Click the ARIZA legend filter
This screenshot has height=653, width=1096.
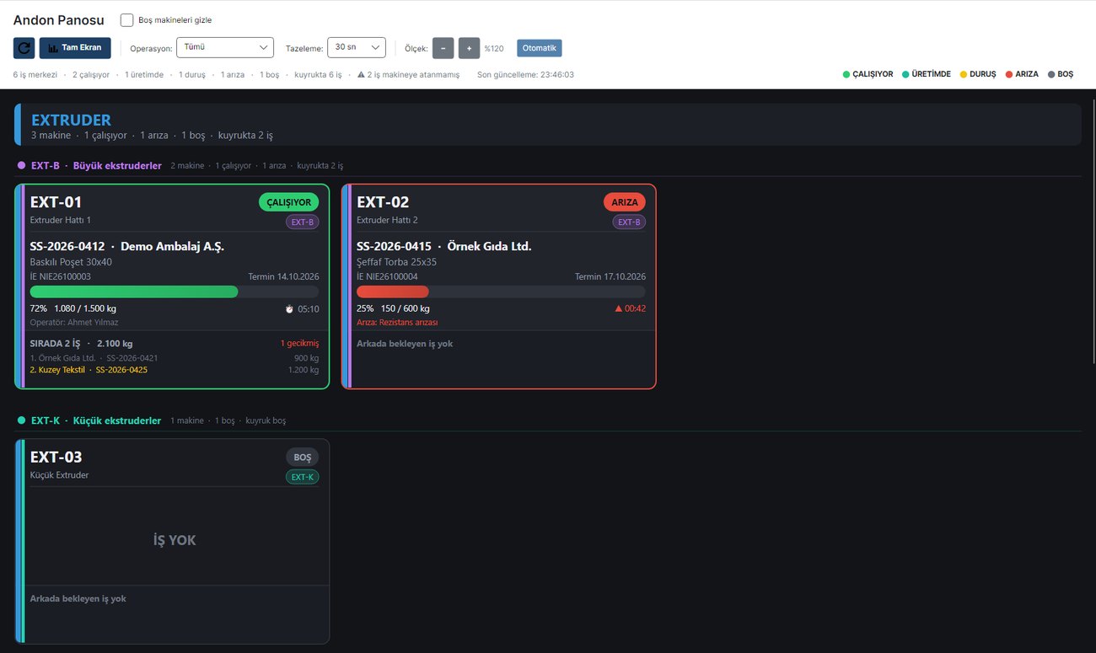1021,74
